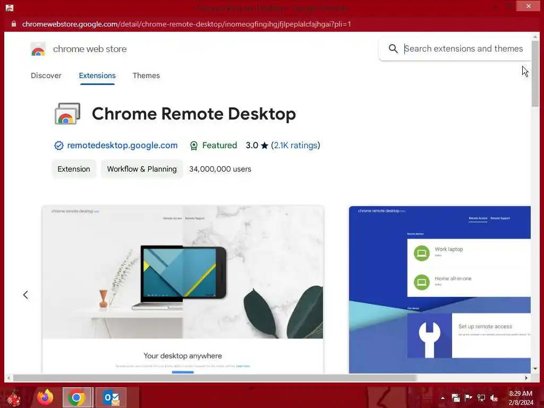This screenshot has width=544, height=408.
Task: Show hidden system tray icons
Action: [443, 398]
